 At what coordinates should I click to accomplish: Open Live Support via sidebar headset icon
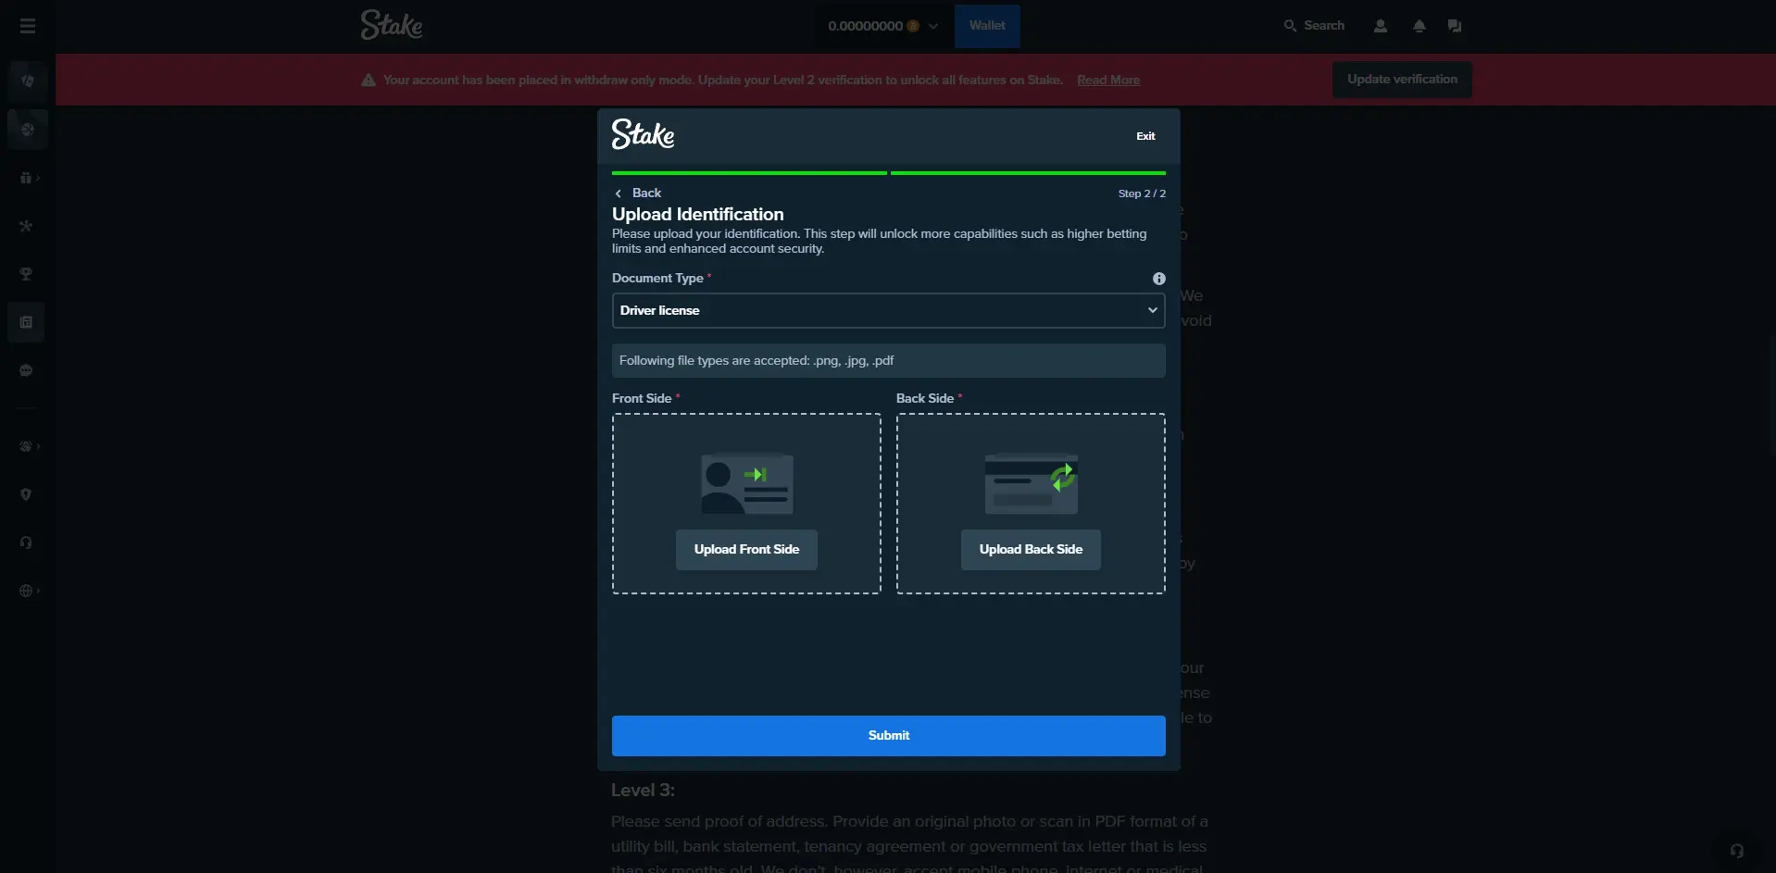[x=26, y=543]
